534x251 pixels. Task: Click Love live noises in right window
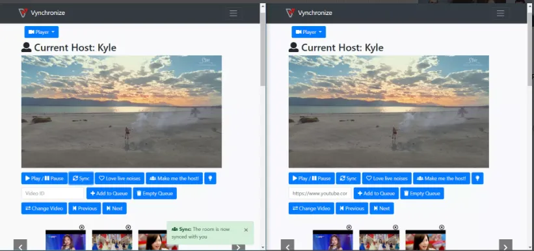(x=387, y=178)
